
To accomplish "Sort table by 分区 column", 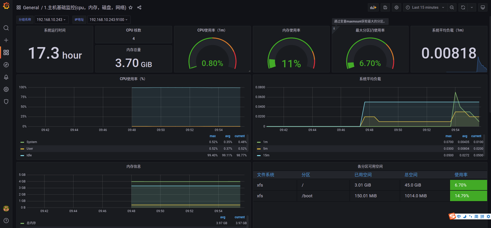I will point(306,175).
